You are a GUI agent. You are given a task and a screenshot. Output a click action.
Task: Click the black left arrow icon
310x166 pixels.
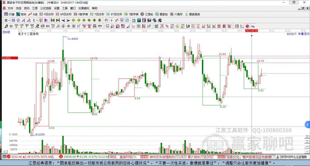pos(63,20)
